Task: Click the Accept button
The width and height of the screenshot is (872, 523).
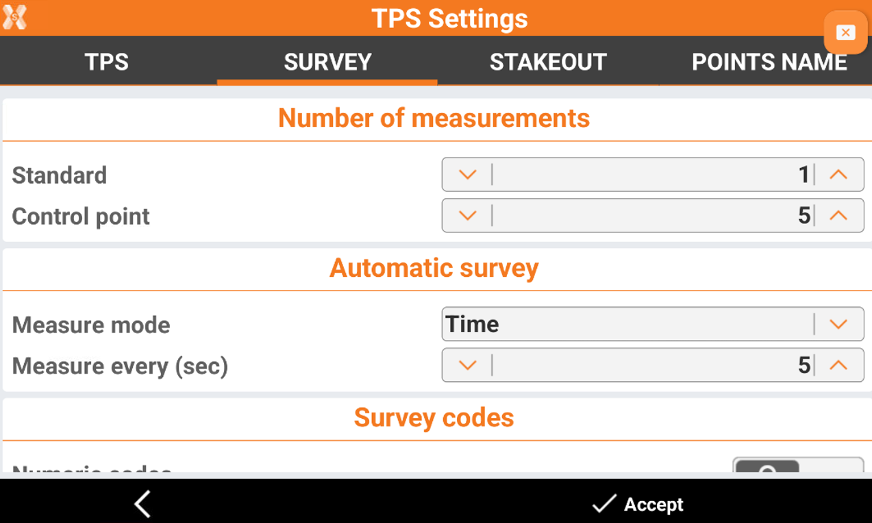Action: pos(638,504)
